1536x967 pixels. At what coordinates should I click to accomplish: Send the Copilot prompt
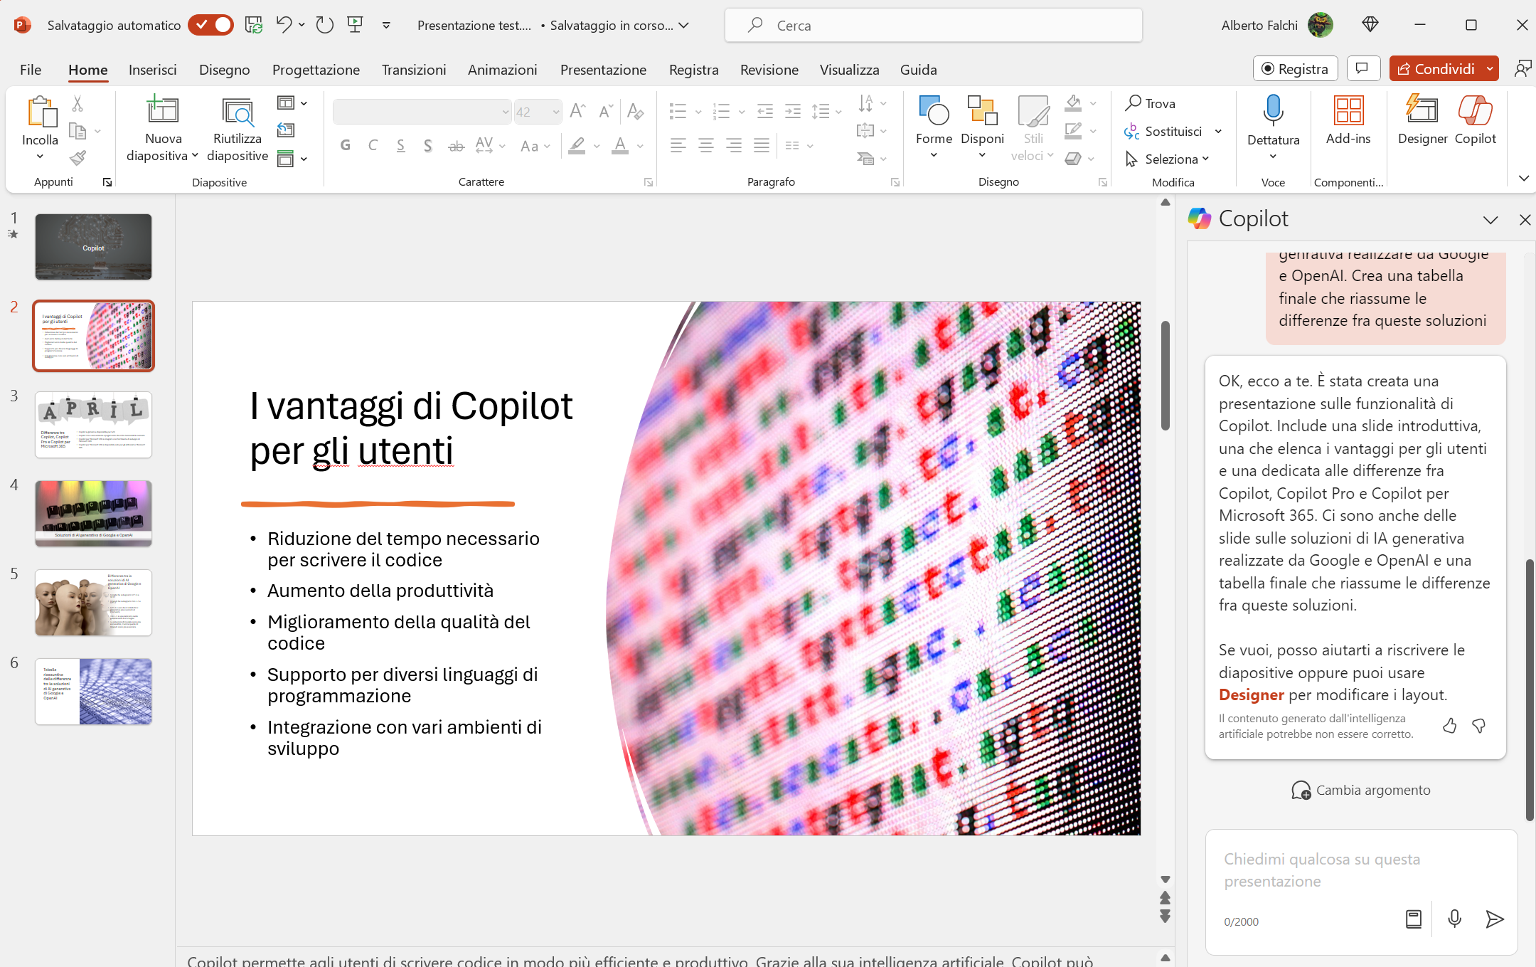pyautogui.click(x=1495, y=919)
